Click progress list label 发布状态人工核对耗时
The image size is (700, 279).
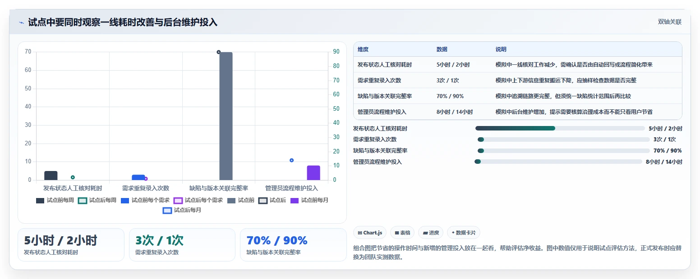(380, 129)
